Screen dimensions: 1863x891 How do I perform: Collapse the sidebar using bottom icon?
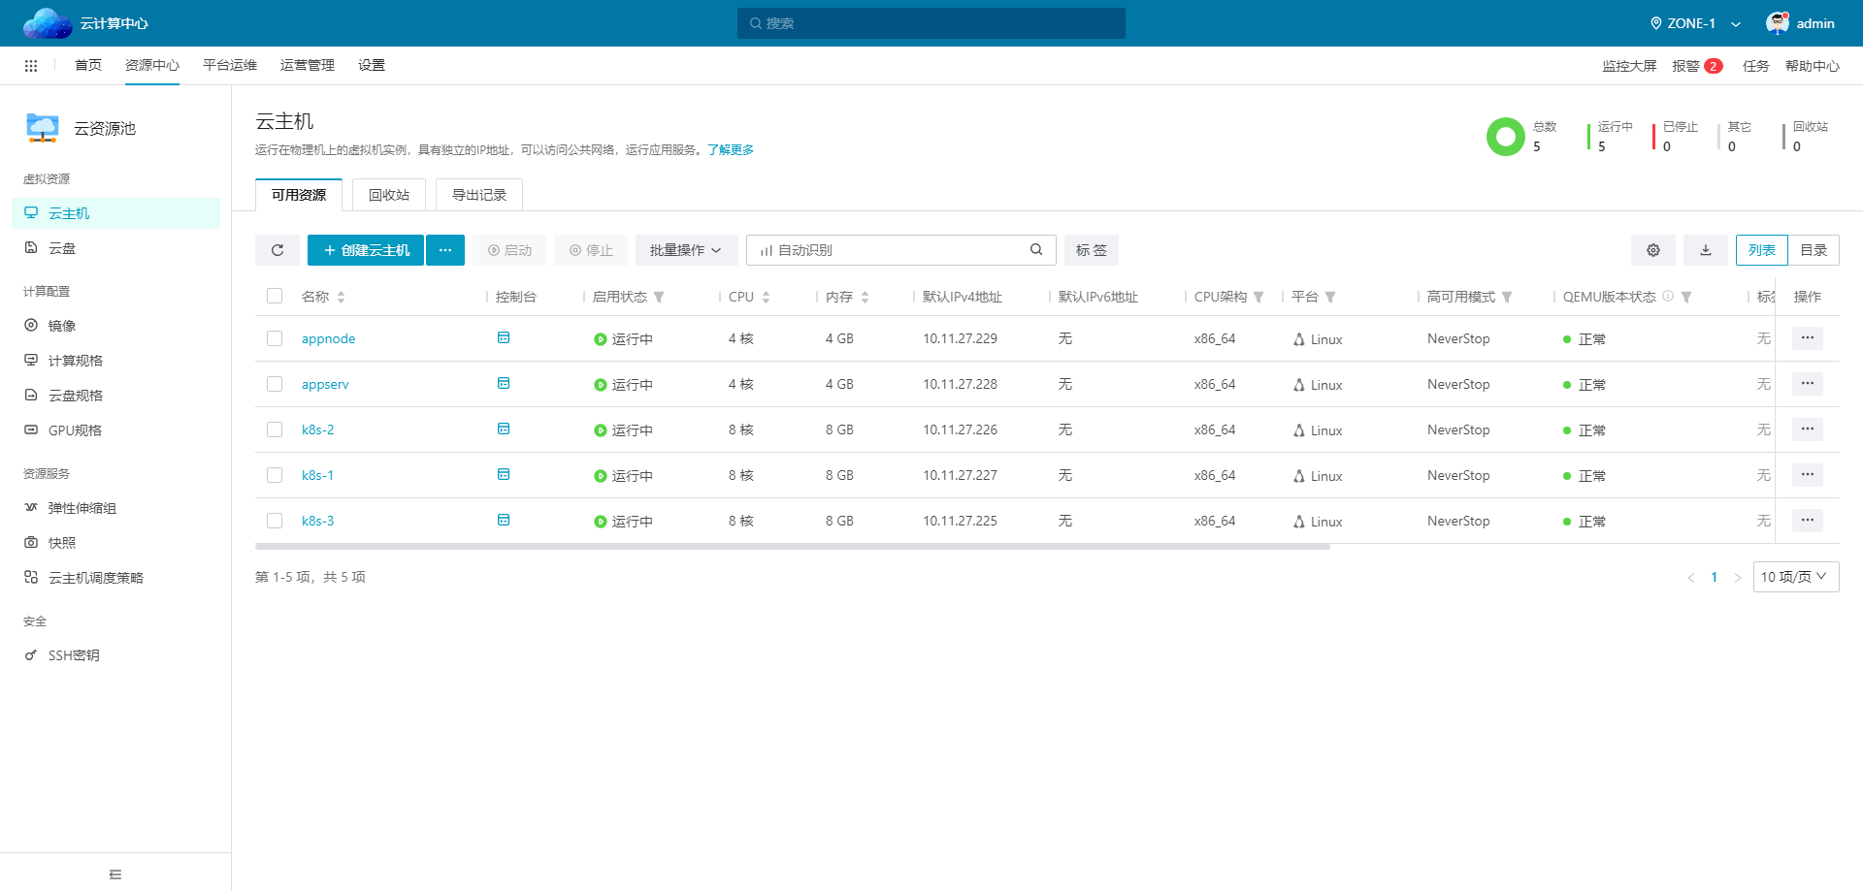[x=115, y=875]
